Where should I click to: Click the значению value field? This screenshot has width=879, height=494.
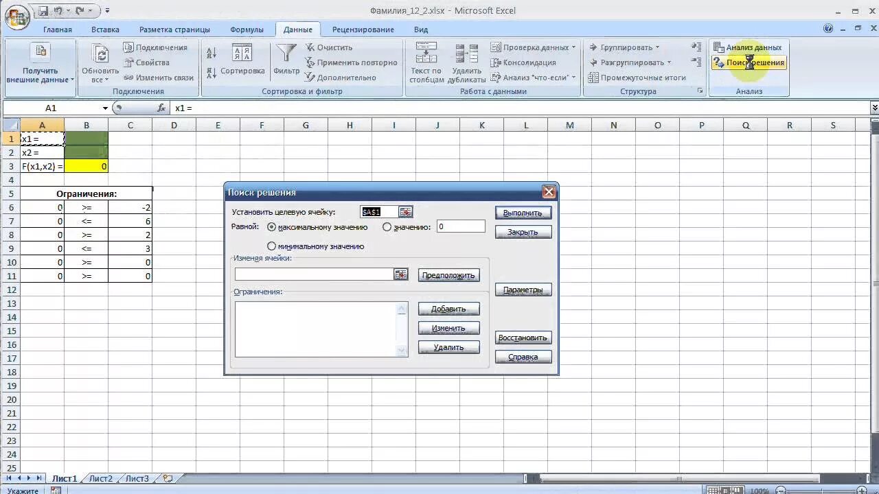(x=461, y=227)
